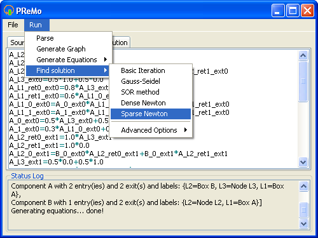The width and height of the screenshot is (318, 238).
Task: Click the Status Log panel title
Action: 27,176
